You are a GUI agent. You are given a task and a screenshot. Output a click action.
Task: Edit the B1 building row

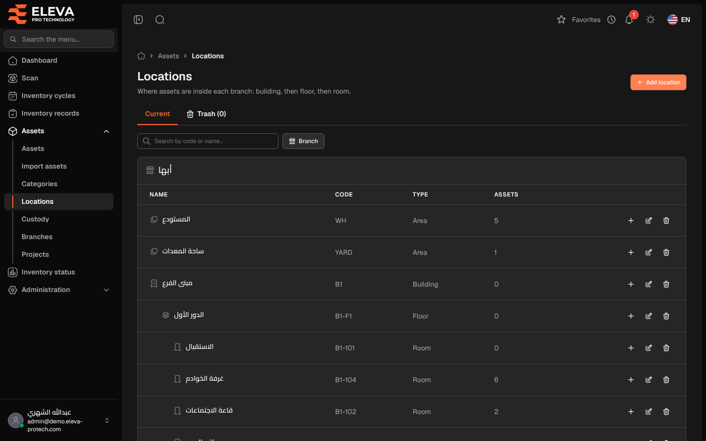[x=649, y=284]
